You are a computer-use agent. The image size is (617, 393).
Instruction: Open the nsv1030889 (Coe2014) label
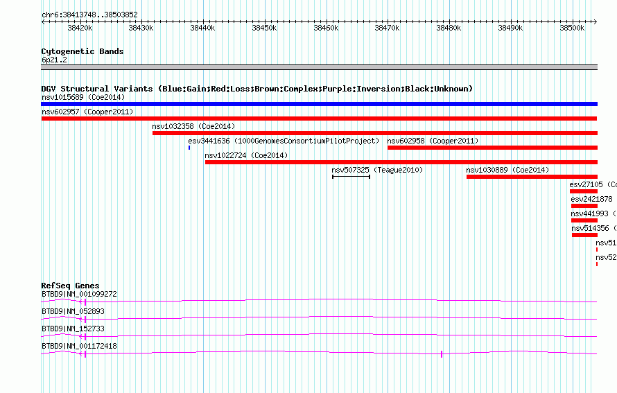[x=507, y=170]
